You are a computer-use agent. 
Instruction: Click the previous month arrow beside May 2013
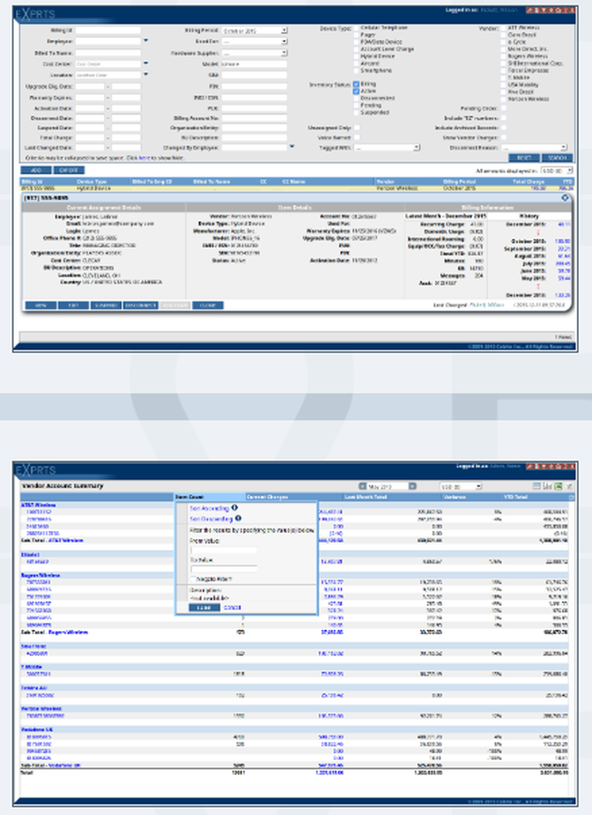[x=363, y=486]
